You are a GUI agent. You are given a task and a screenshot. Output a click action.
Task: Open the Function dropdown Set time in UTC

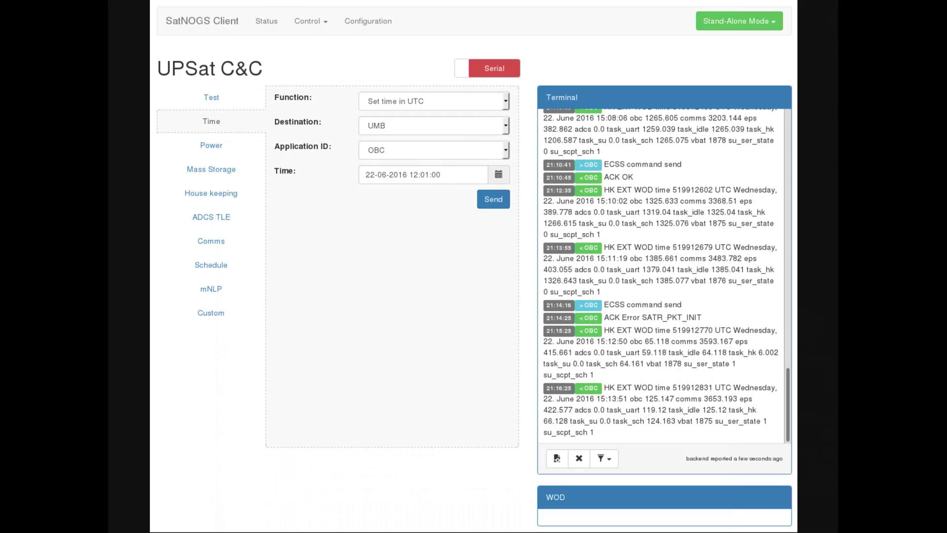434,101
